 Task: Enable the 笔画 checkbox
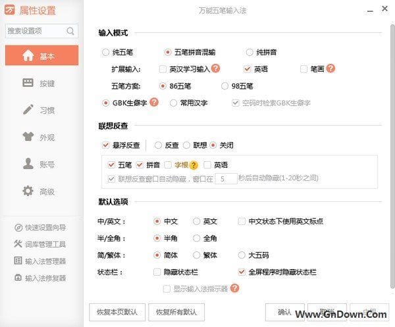point(303,69)
